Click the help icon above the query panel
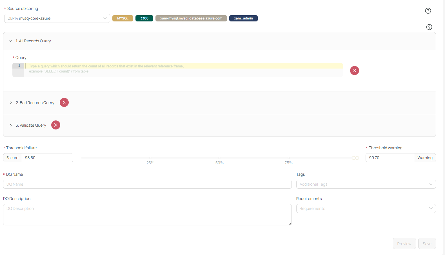Viewport: 445px width, 255px height. 429,27
